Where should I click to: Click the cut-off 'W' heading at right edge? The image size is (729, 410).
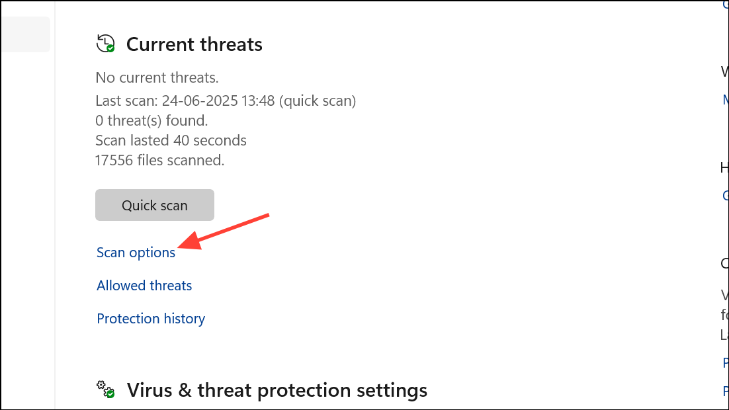click(x=725, y=71)
